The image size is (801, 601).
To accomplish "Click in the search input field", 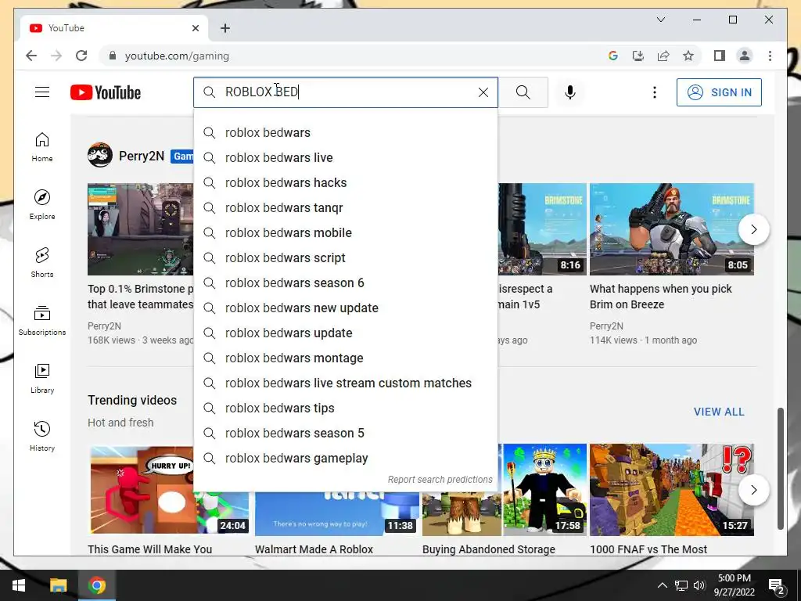I will pos(347,92).
